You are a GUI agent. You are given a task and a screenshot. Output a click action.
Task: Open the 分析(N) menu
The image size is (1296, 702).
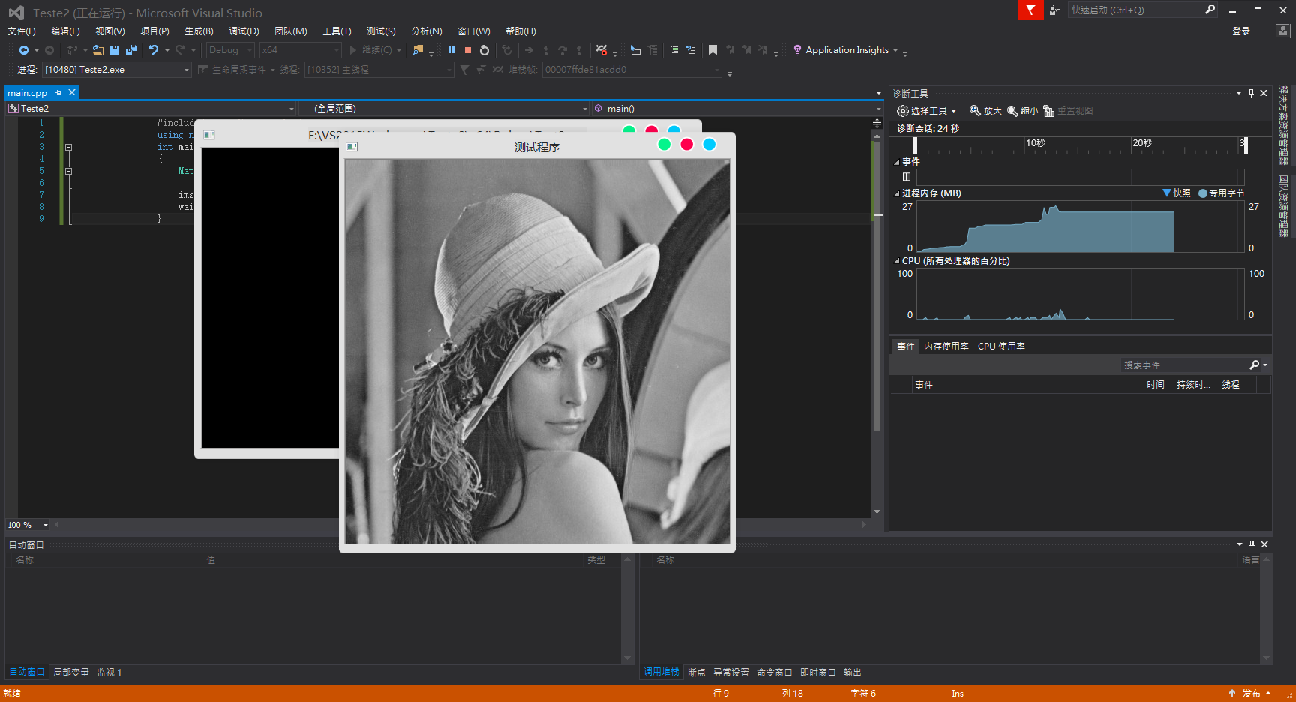coord(427,31)
